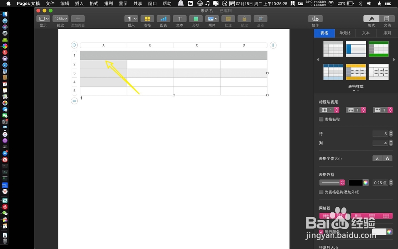This screenshot has width=398, height=249.
Task: Open the 媒体 media dropdown
Action: point(212,19)
